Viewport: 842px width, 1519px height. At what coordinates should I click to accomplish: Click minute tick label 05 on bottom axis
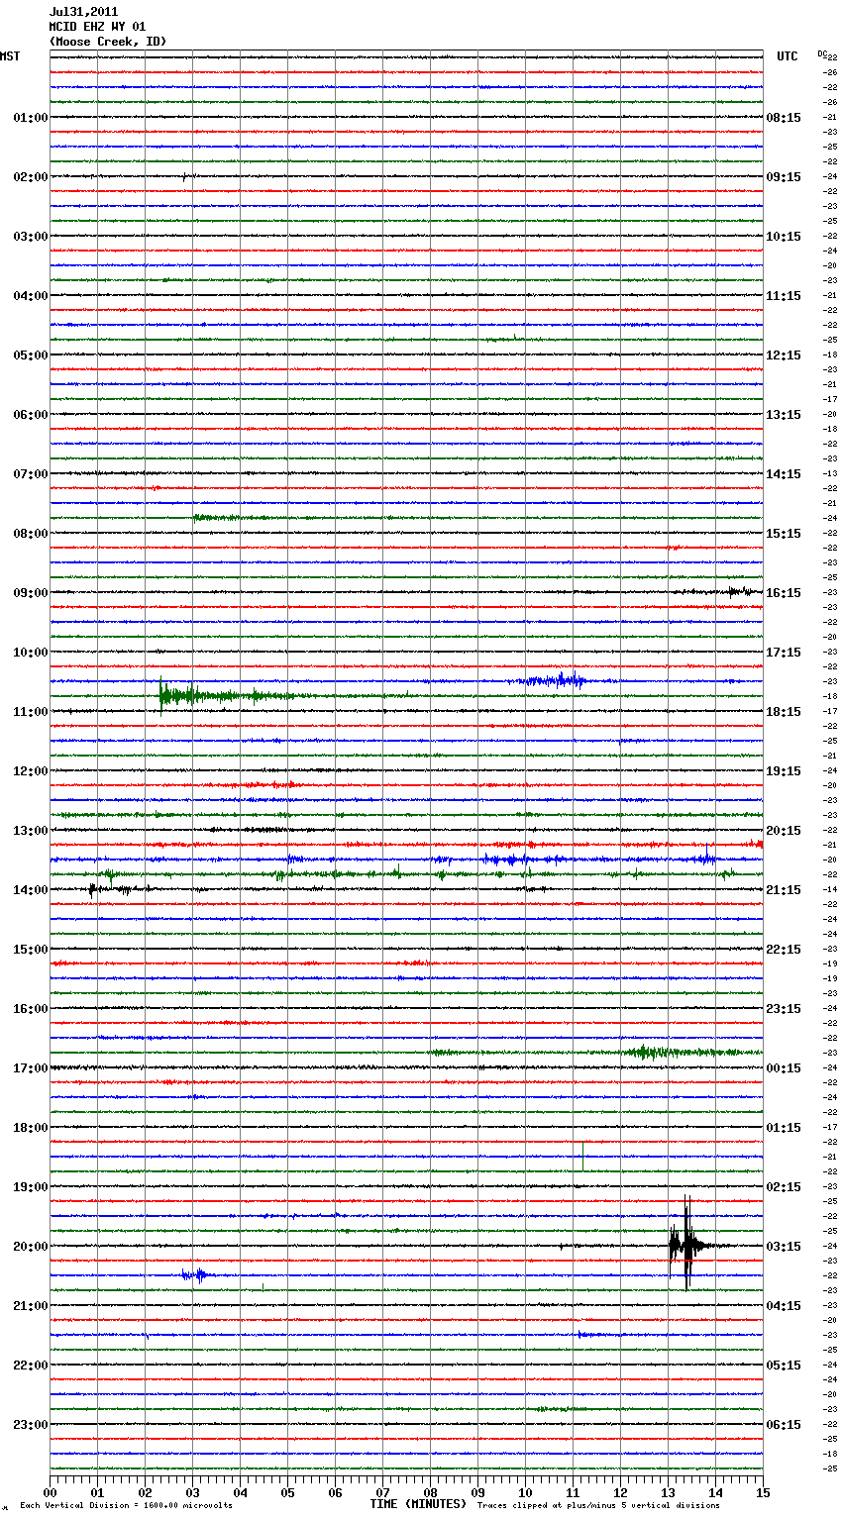pyautogui.click(x=287, y=1492)
